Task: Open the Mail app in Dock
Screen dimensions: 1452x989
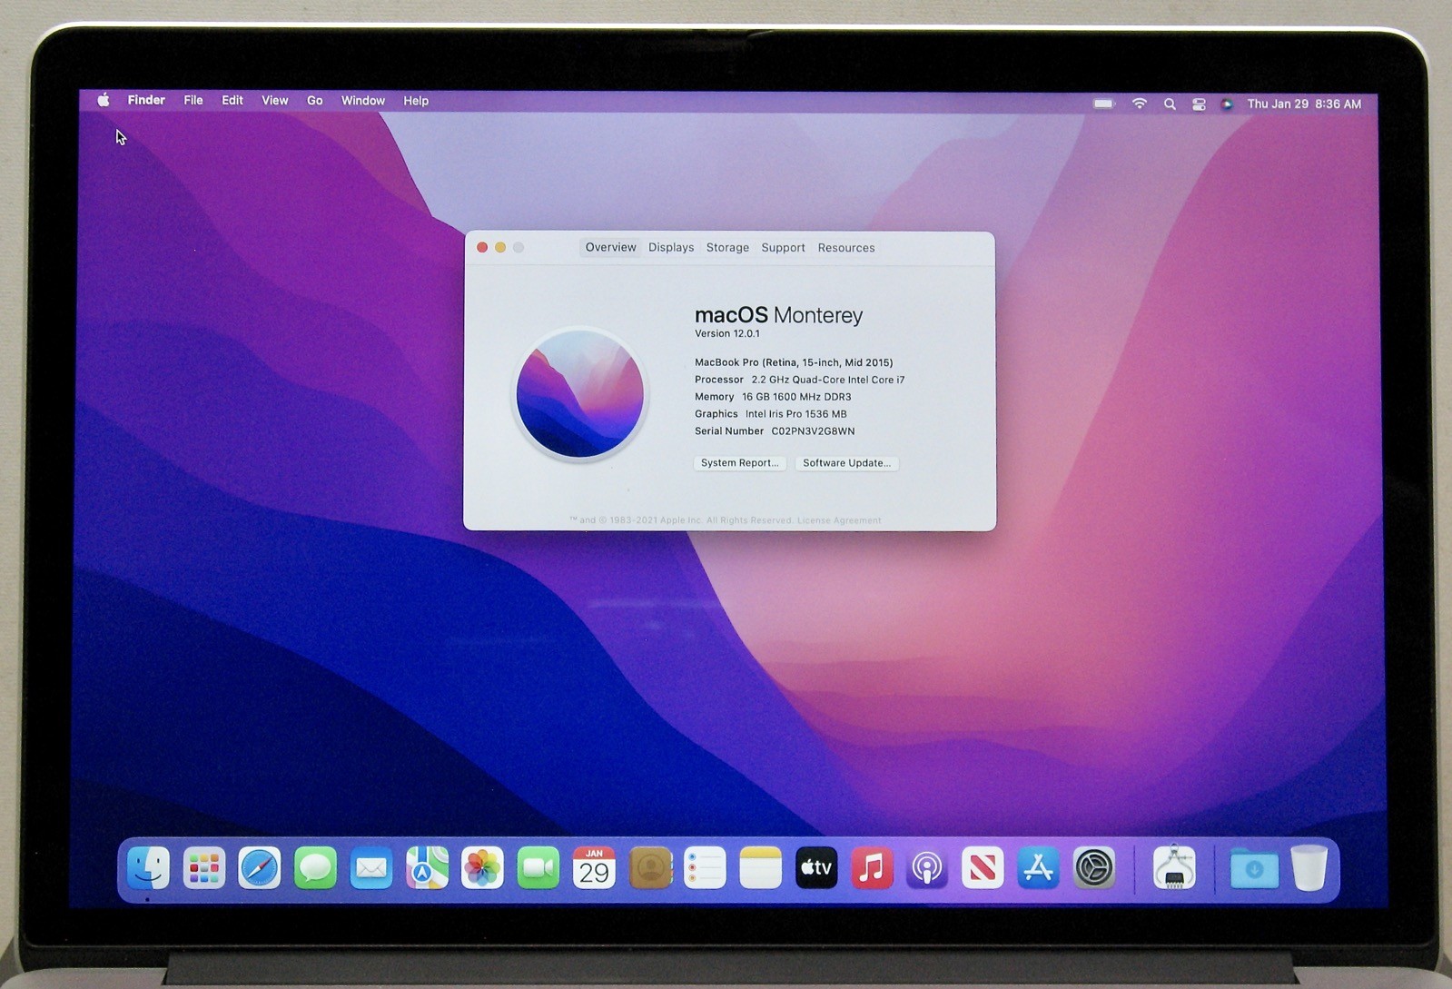Action: point(371,868)
